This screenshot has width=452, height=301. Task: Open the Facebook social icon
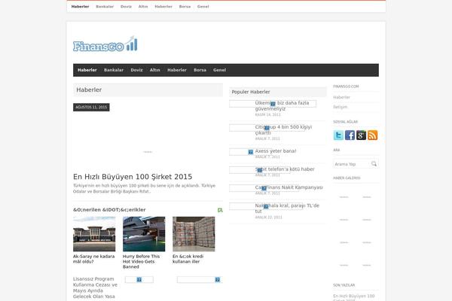350,135
